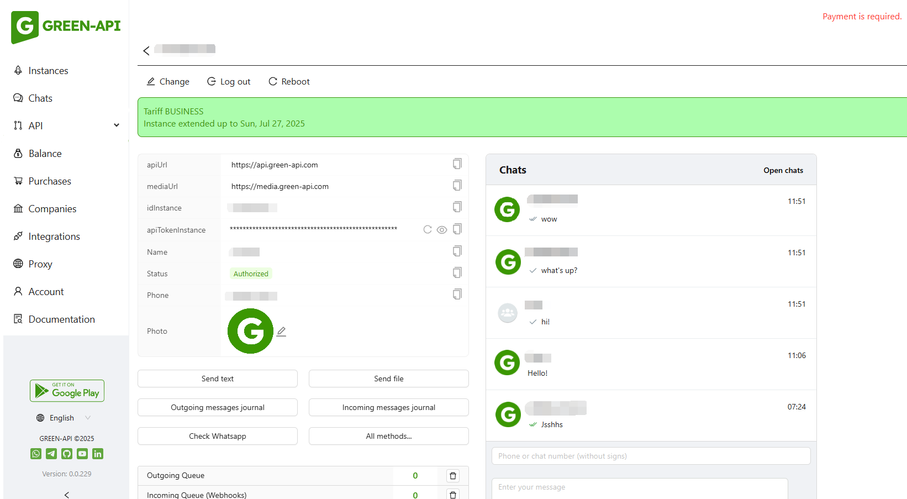
Task: Collapse the sidebar with bottom chevron
Action: 67,495
